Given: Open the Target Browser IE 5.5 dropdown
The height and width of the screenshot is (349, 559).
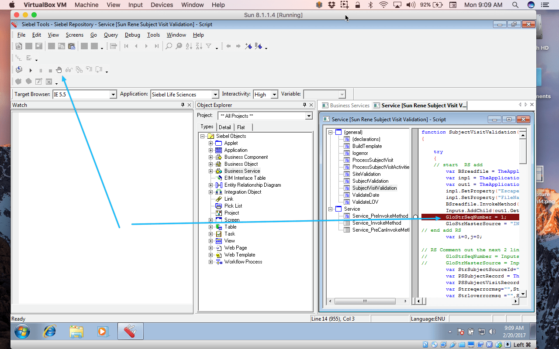Looking at the screenshot, I should coord(113,94).
